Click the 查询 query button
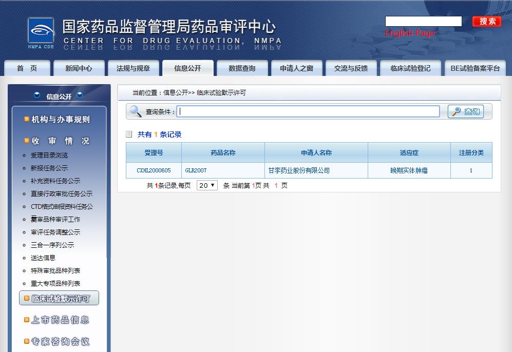 pos(466,111)
